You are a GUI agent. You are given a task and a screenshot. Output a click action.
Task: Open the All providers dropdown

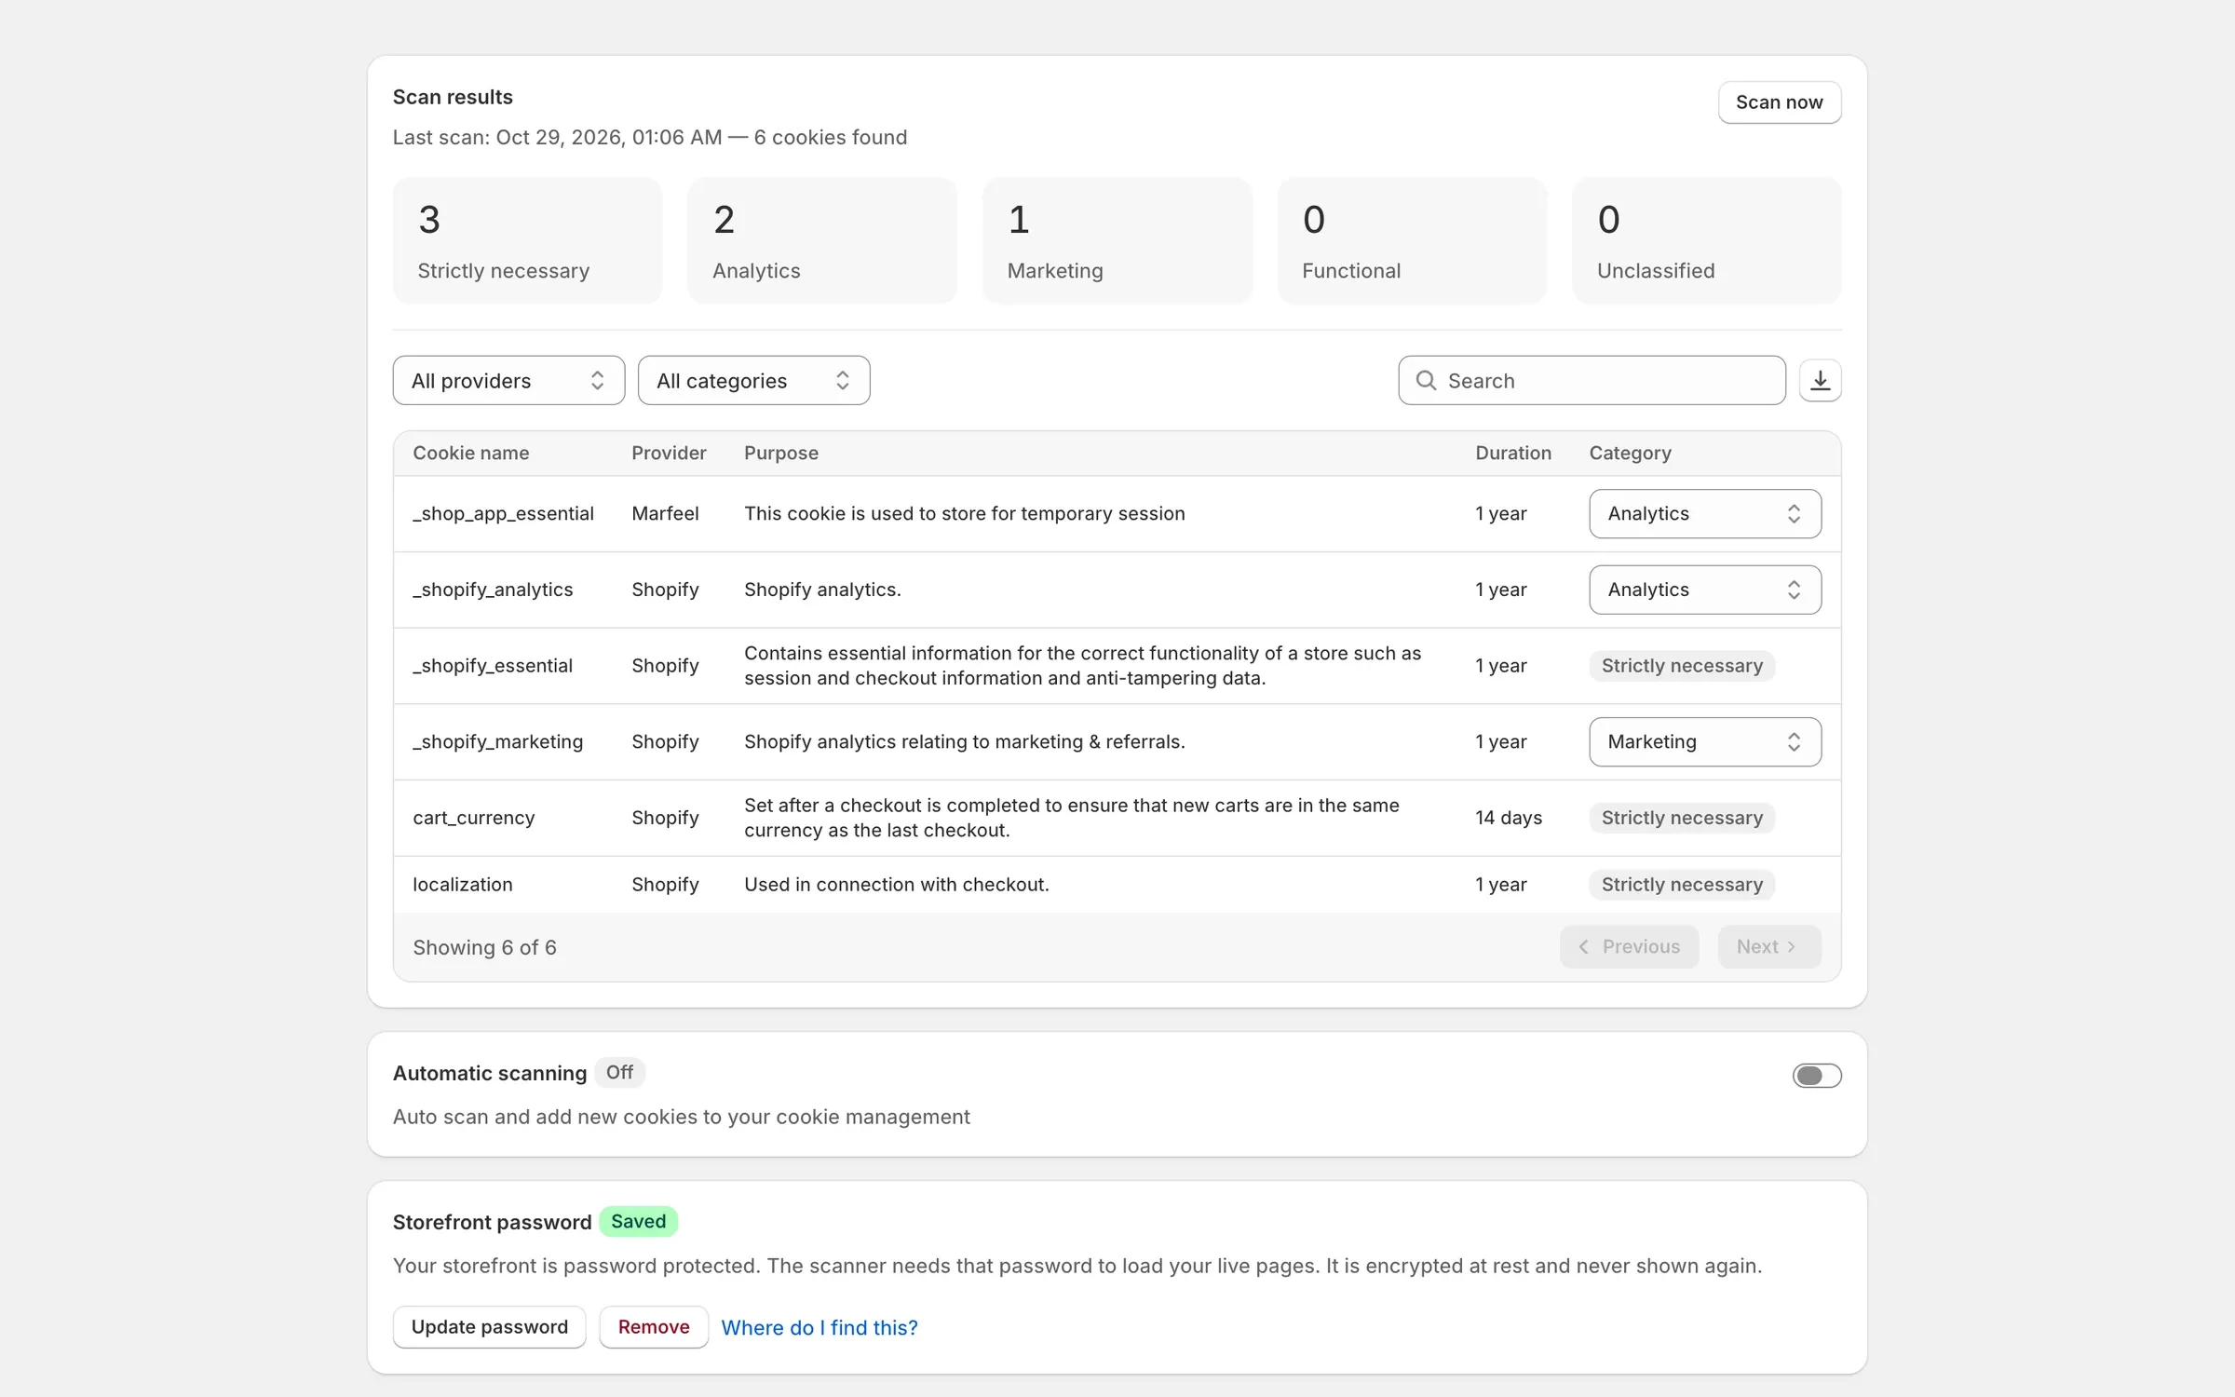click(508, 380)
